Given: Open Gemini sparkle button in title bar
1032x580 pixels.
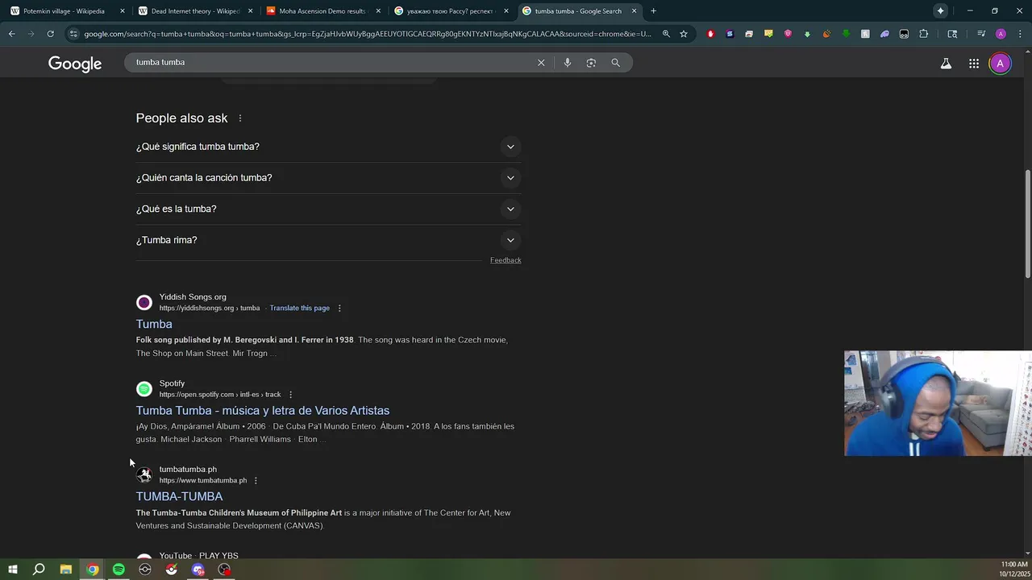Looking at the screenshot, I should [x=940, y=10].
